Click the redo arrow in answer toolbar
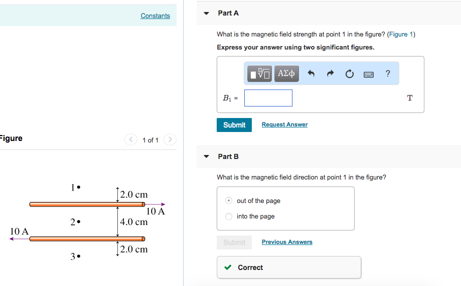 [330, 73]
